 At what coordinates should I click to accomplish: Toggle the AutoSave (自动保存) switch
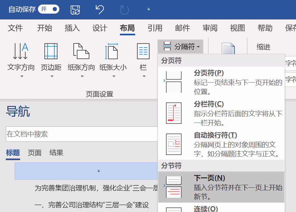point(49,9)
